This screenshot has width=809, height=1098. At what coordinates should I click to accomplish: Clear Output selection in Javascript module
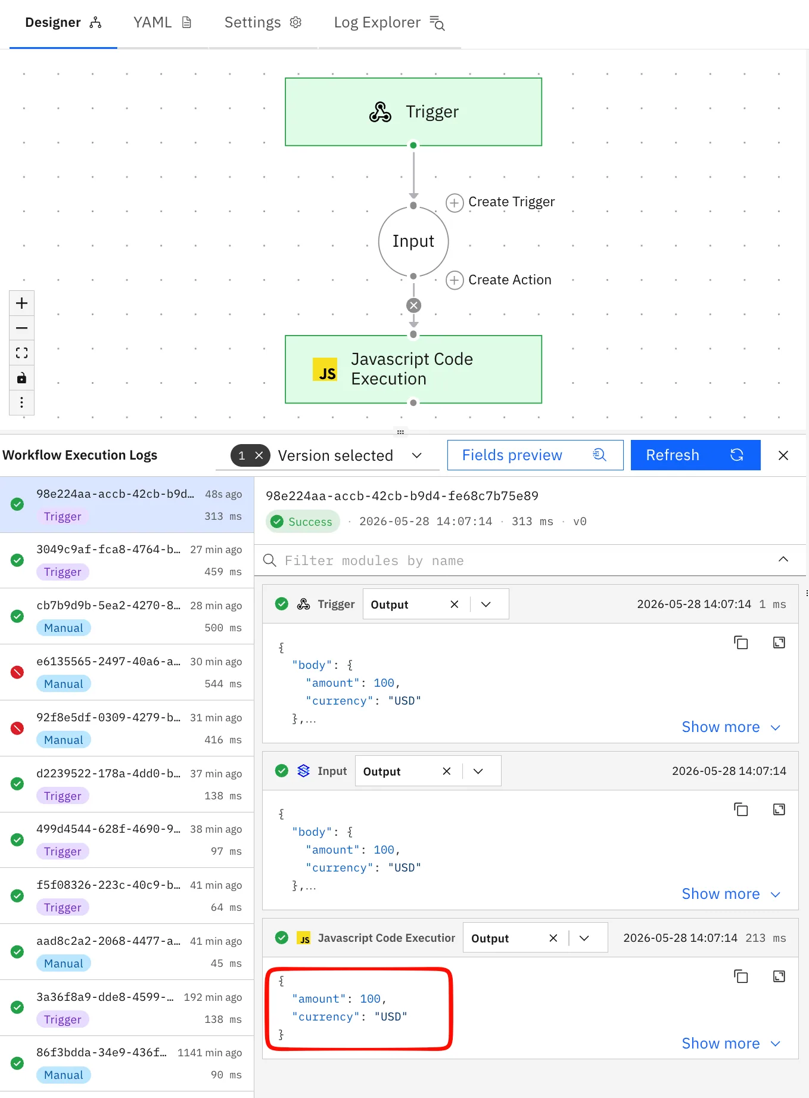click(553, 938)
